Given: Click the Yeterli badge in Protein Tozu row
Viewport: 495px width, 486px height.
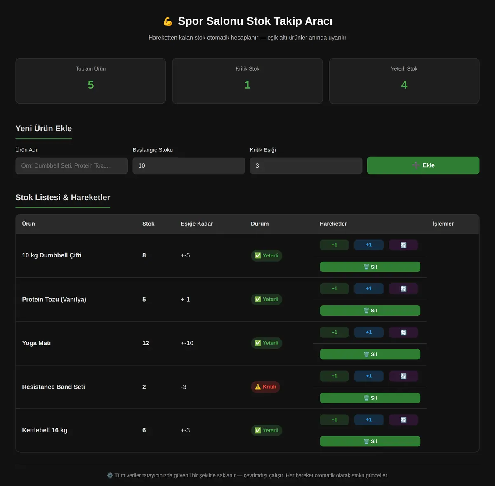Looking at the screenshot, I should (x=266, y=300).
